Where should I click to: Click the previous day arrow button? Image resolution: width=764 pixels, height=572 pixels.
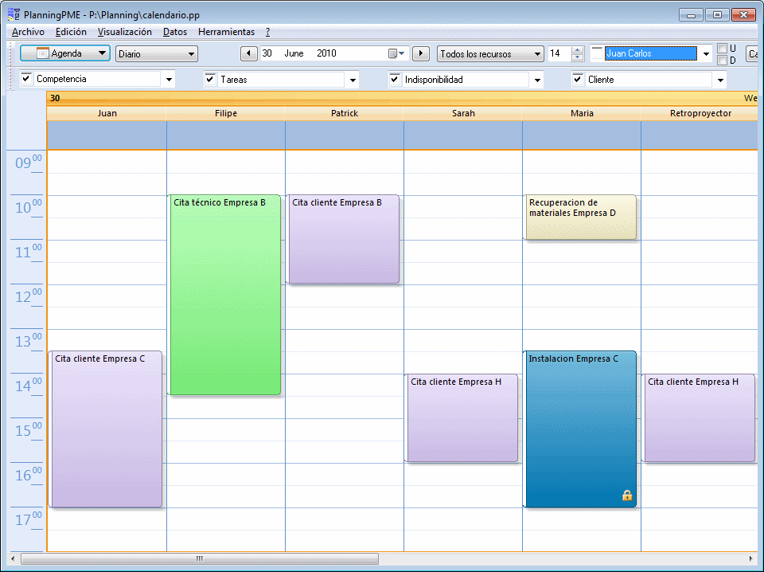tap(248, 53)
